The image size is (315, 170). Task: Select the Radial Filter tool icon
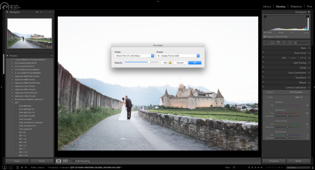coord(290,43)
